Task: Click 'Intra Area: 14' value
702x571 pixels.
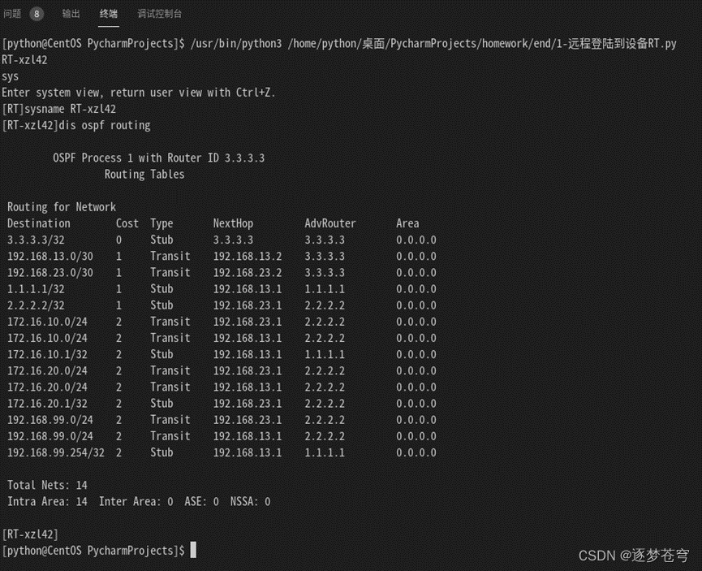Action: 47,501
